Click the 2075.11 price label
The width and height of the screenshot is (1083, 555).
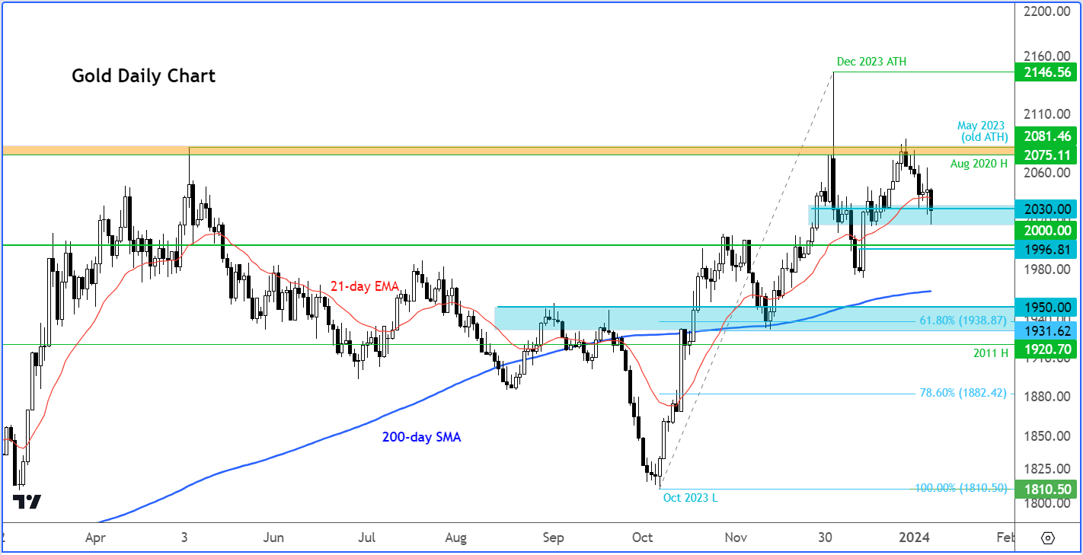coord(1045,155)
